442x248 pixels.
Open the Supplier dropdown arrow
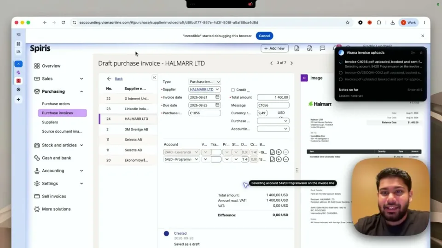[x=217, y=90]
